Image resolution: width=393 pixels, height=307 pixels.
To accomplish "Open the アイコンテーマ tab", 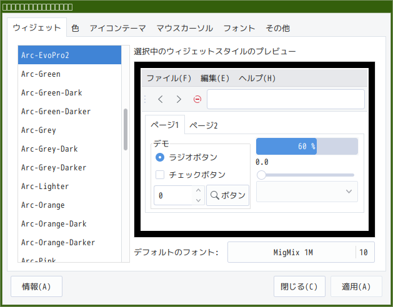I will click(118, 28).
